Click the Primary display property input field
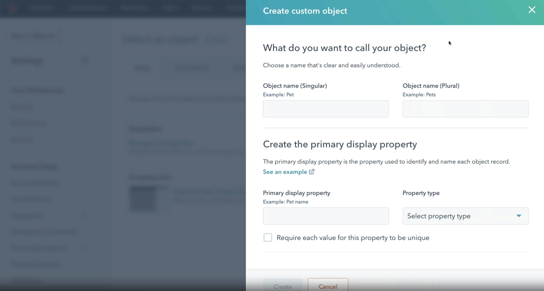The image size is (544, 291). point(325,216)
